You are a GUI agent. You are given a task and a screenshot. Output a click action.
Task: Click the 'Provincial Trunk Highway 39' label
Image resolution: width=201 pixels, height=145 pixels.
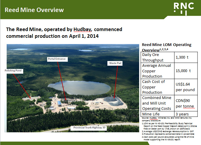click(88, 128)
